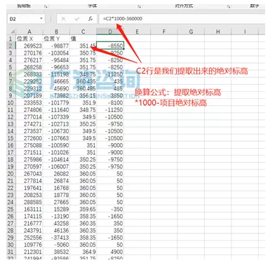The height and width of the screenshot is (265, 275).
Task: Click cell containing 26874
Action: pos(56,181)
